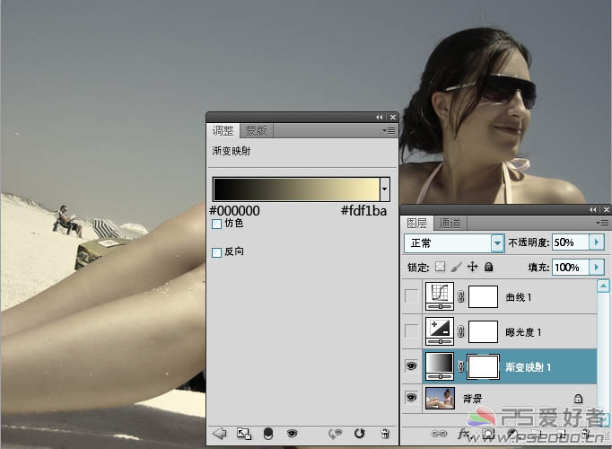Lock position move icon
This screenshot has width=612, height=449.
472,267
